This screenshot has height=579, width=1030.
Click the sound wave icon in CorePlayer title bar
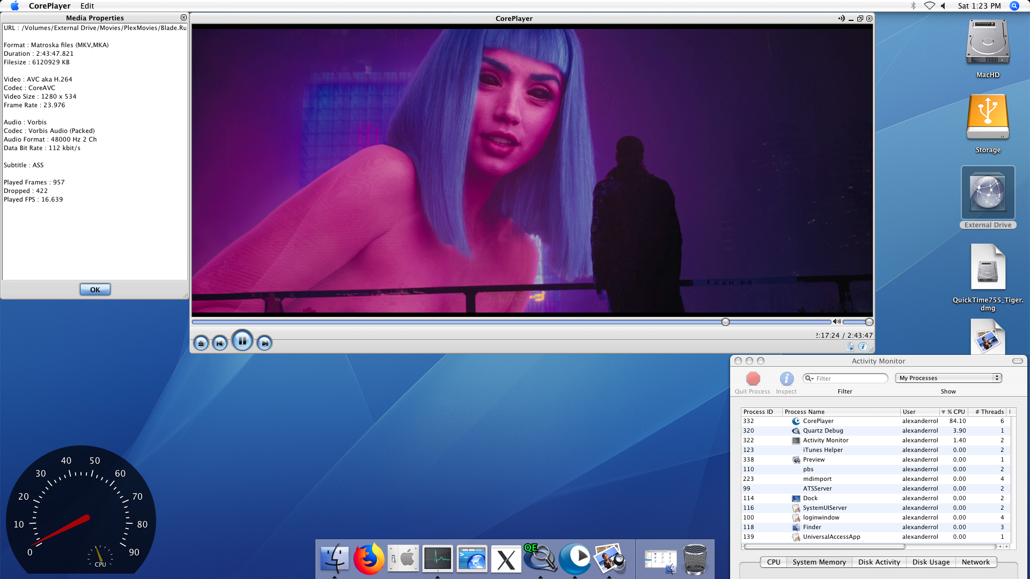[841, 18]
